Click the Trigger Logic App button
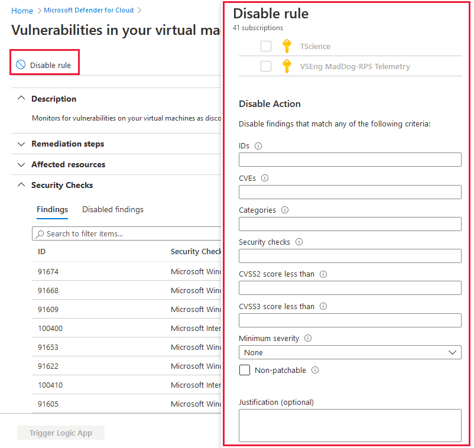Image resolution: width=474 pixels, height=448 pixels. pos(61,433)
